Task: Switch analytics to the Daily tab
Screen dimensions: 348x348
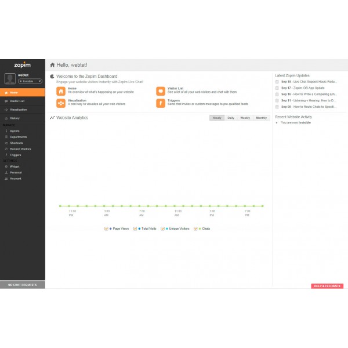Action: pos(231,118)
